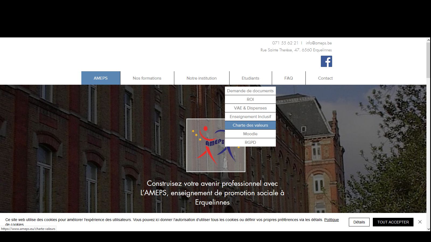The width and height of the screenshot is (431, 242).
Task: Go to the Contact page
Action: coord(325,78)
